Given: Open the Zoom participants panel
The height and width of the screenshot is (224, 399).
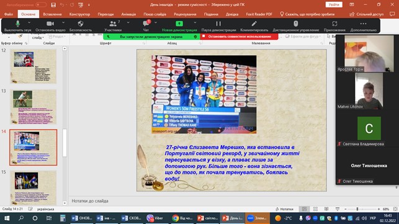Looking at the screenshot, I should tap(113, 26).
